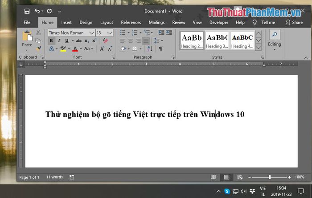This screenshot has height=198, width=312.
Task: Apply the Heading 2 style
Action: [x=192, y=40]
